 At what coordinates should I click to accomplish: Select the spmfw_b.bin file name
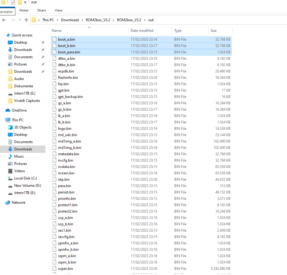68,249
